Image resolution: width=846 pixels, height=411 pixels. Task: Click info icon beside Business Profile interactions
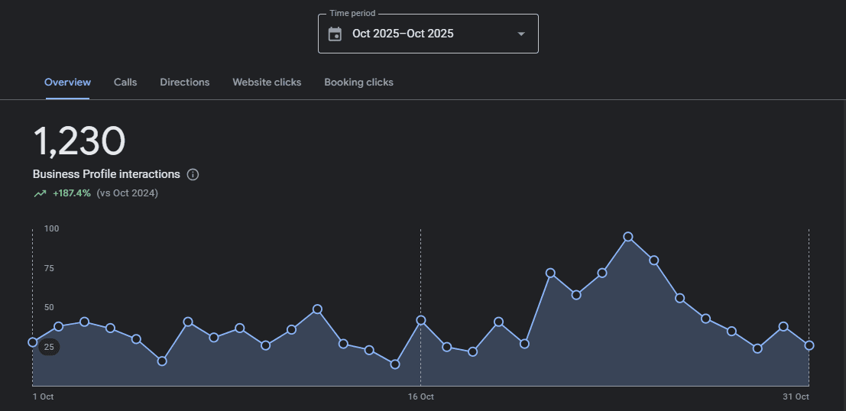click(193, 175)
